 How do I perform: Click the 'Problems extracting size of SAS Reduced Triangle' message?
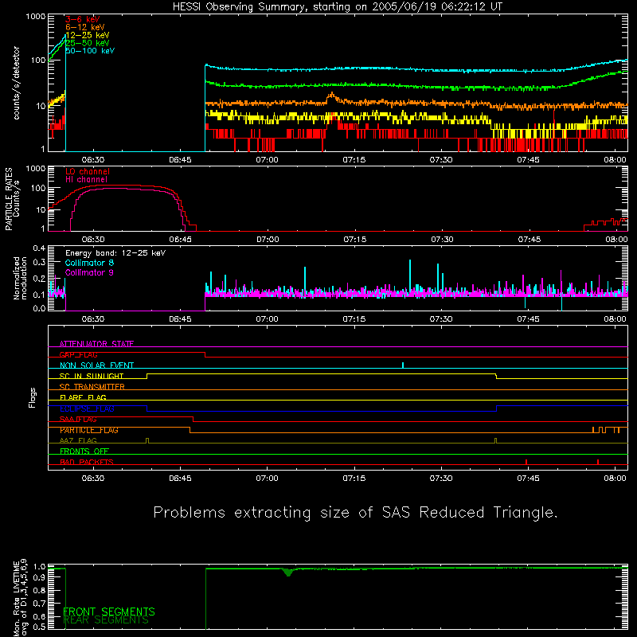tap(355, 513)
